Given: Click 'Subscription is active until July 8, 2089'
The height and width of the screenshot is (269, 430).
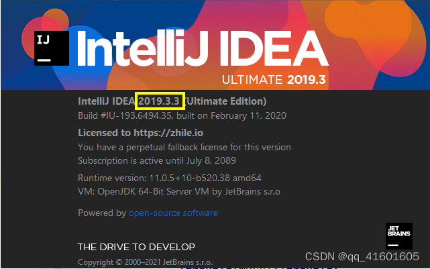Looking at the screenshot, I should 157,160.
